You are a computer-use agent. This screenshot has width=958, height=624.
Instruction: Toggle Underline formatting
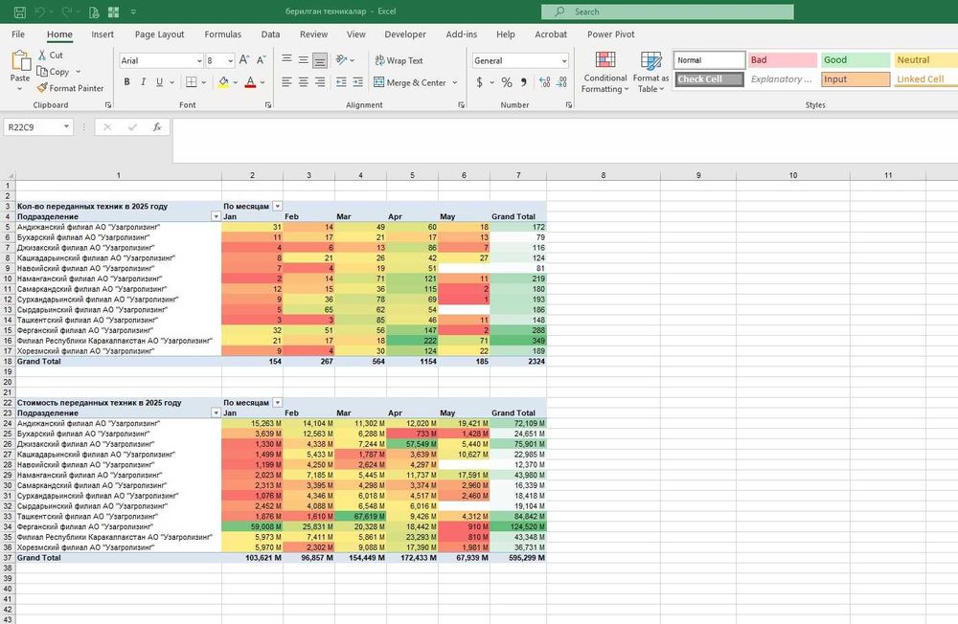pyautogui.click(x=159, y=81)
